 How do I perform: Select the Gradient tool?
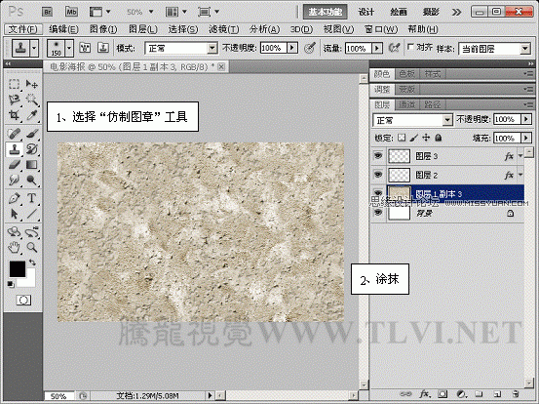31,165
